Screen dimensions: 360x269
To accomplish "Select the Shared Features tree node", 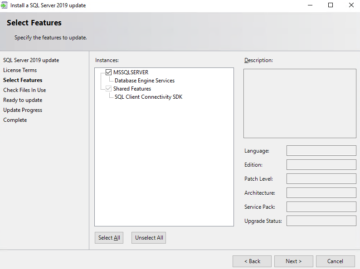I will [x=132, y=89].
